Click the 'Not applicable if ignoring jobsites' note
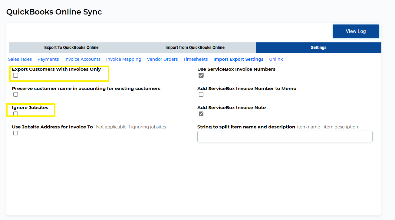The height and width of the screenshot is (220, 395). click(x=131, y=127)
